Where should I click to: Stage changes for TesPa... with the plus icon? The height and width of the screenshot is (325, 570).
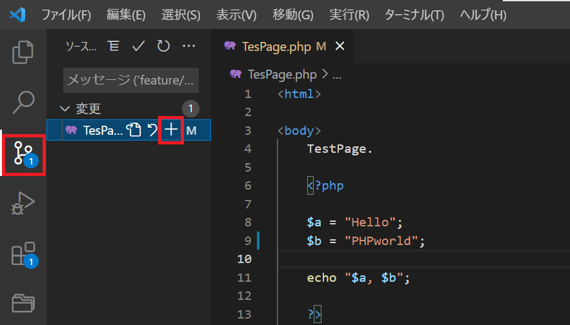pyautogui.click(x=171, y=130)
